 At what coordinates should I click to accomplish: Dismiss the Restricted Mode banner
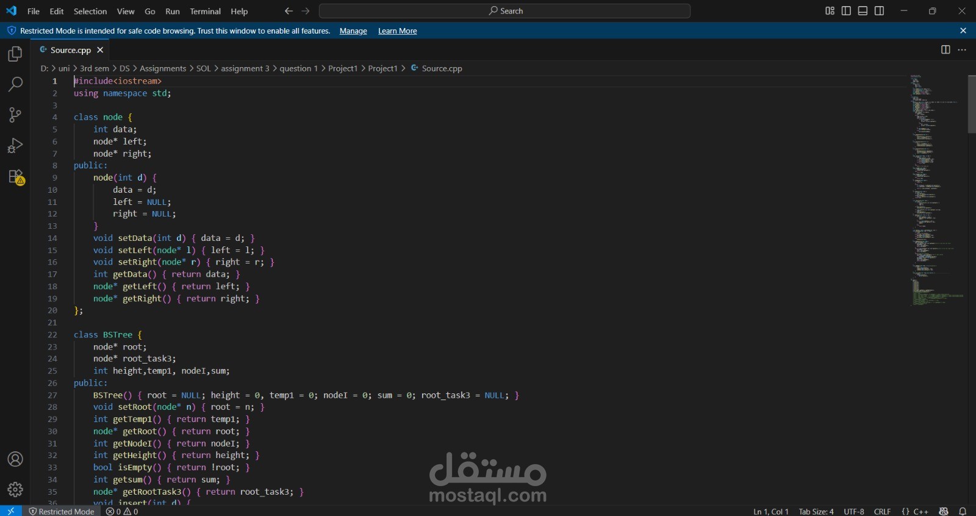(x=963, y=30)
